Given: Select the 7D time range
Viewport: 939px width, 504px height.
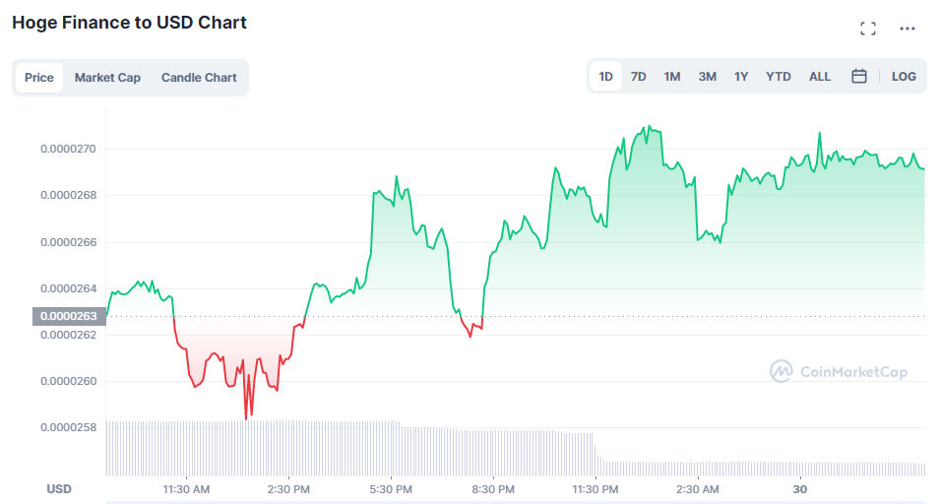Looking at the screenshot, I should pos(639,77).
